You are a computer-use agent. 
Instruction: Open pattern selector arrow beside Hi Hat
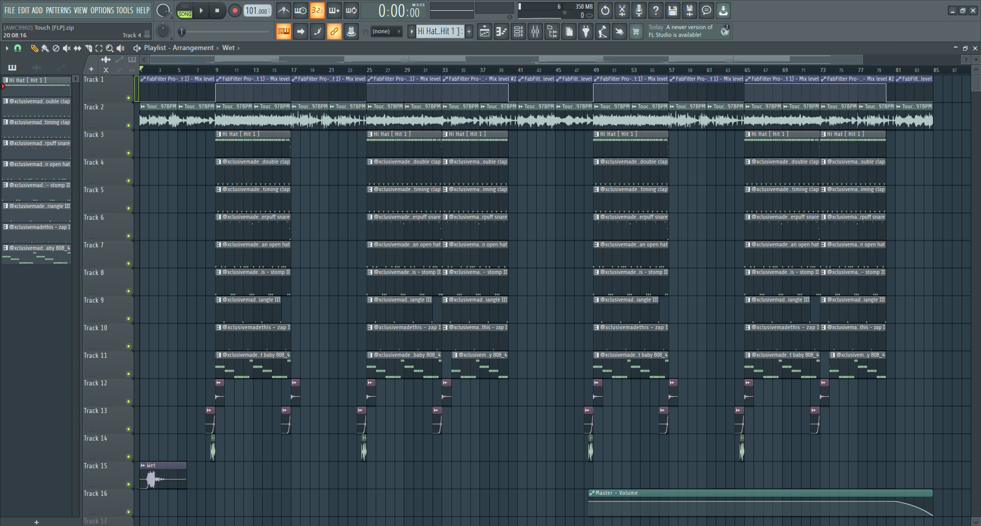(x=412, y=32)
